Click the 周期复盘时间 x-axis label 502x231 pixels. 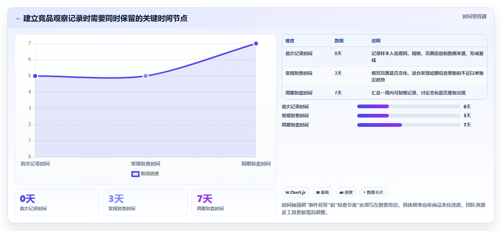click(256, 164)
